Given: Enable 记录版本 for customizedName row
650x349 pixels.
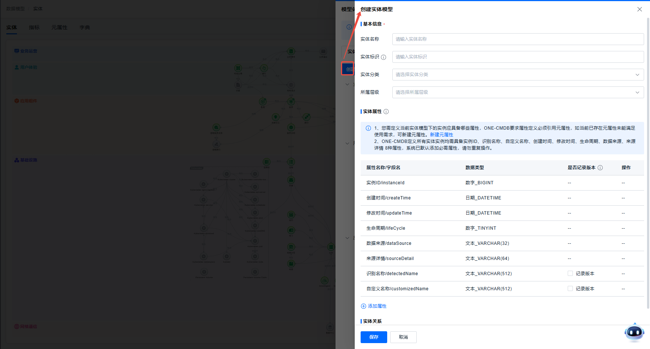Looking at the screenshot, I should click(x=570, y=289).
